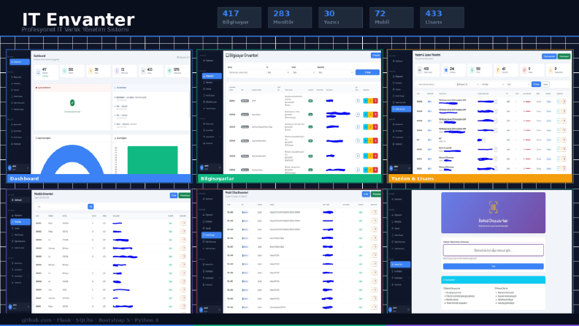Click cyan help header in barcode panel
Image resolution: width=579 pixels, height=326 pixels.
(x=494, y=280)
